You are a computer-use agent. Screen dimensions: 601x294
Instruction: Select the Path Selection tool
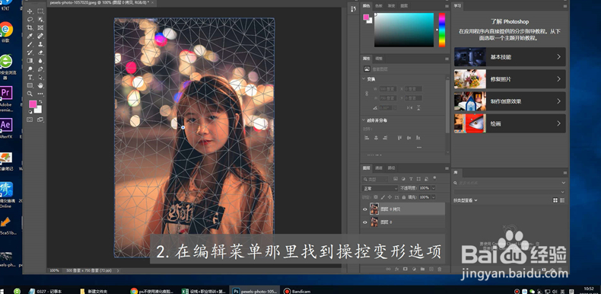(40, 77)
